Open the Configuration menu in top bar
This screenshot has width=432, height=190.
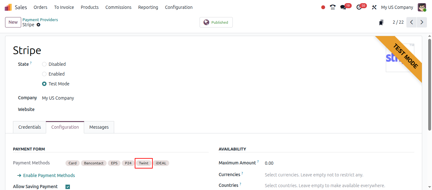179,7
